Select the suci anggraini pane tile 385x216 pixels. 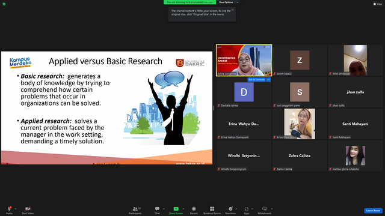(x=300, y=92)
